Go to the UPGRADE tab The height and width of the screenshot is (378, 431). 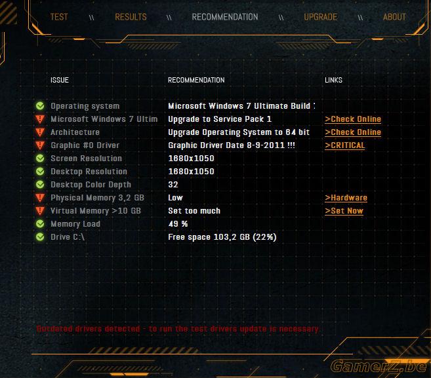(x=321, y=17)
